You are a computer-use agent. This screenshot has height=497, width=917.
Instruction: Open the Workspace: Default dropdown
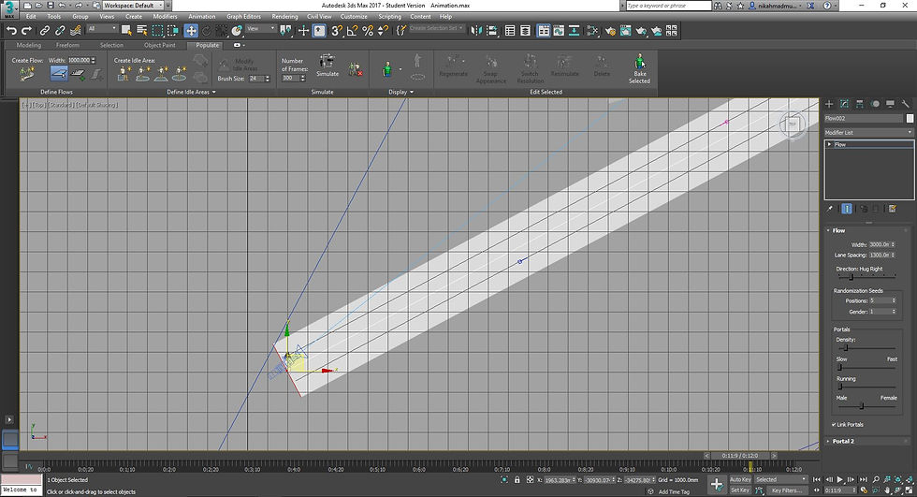133,6
